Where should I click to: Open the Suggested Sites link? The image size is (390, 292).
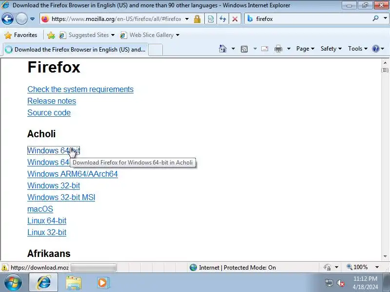(x=87, y=35)
